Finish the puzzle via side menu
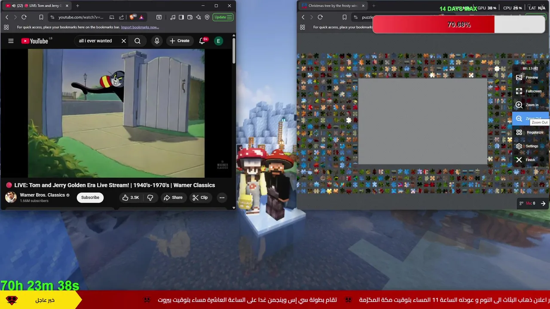 [531, 160]
